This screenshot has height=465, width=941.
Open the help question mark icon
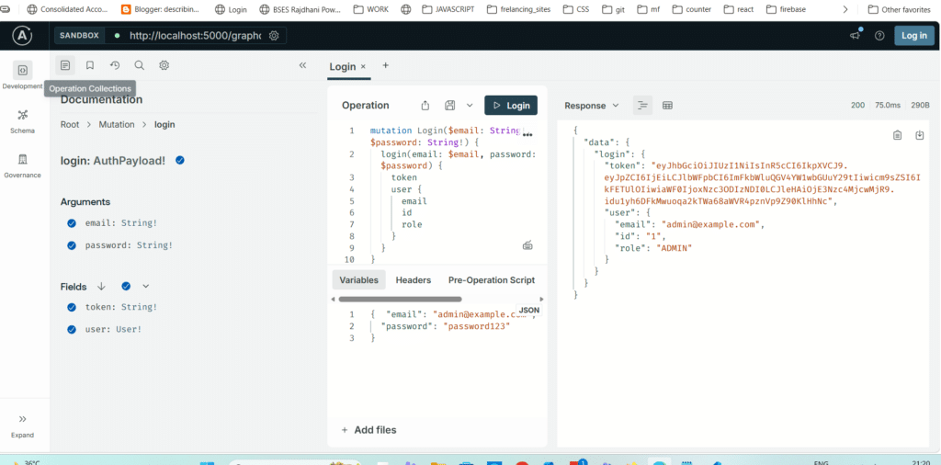pos(879,36)
